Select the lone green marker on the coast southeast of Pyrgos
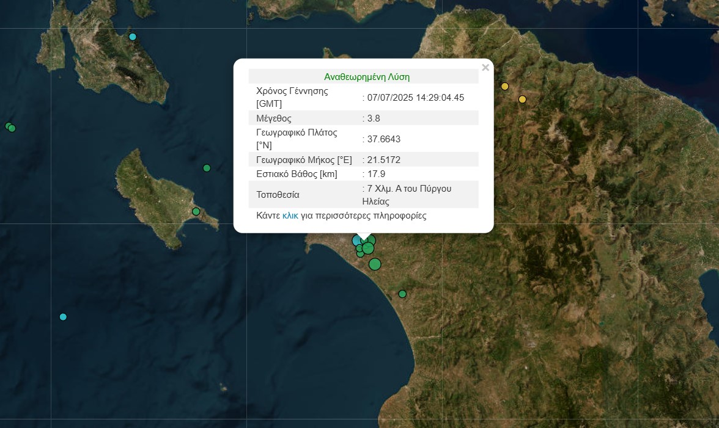 tap(402, 294)
